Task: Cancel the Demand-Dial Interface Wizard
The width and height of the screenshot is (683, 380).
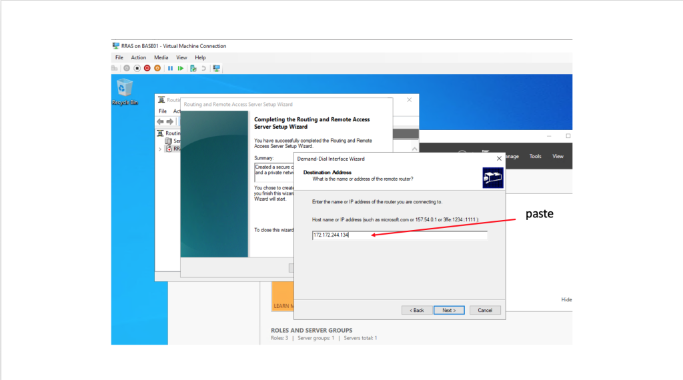Action: click(x=485, y=310)
